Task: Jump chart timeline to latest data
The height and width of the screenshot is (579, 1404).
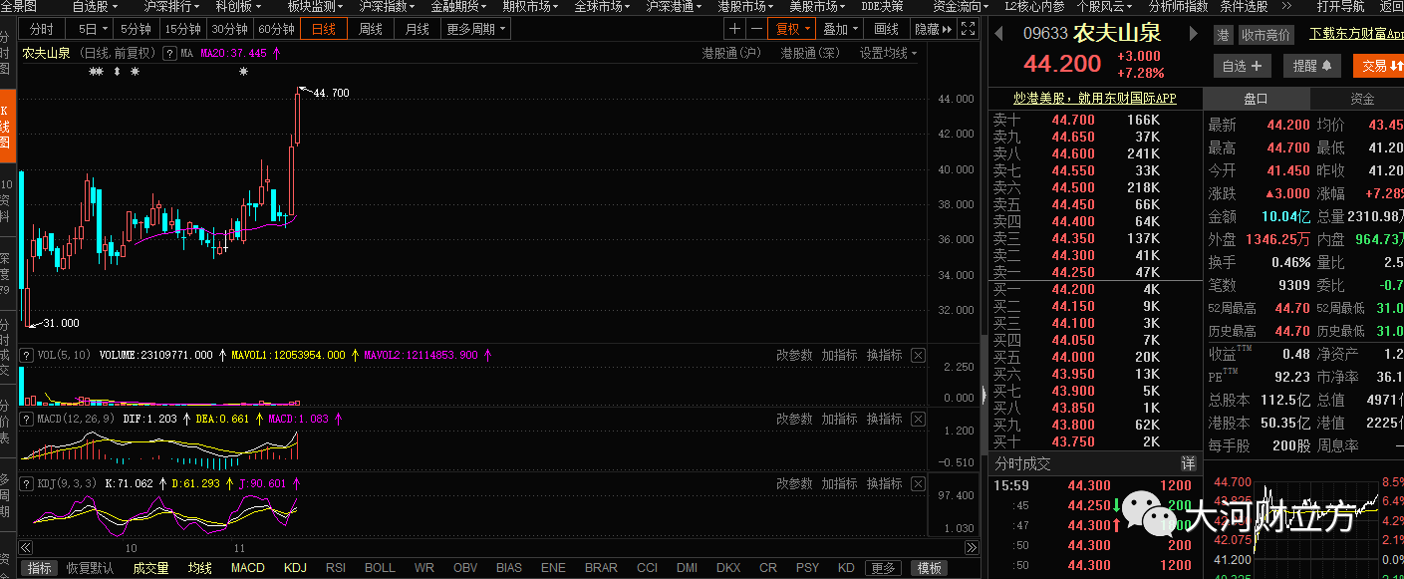Action: (x=973, y=548)
